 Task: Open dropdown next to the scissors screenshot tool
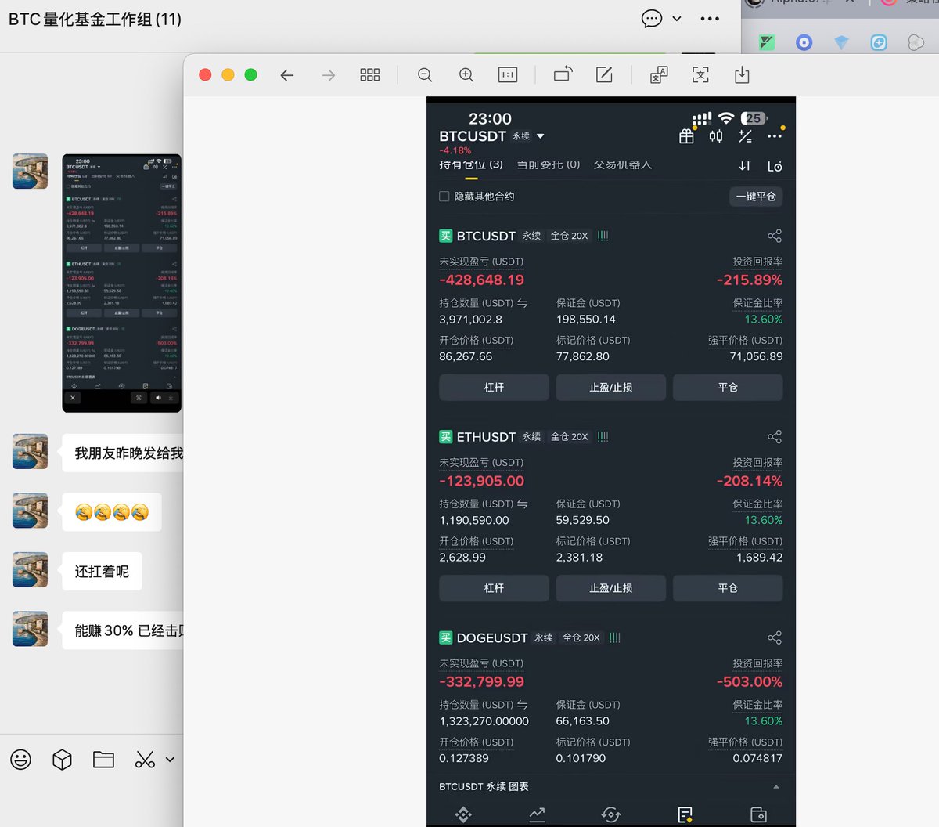click(170, 759)
